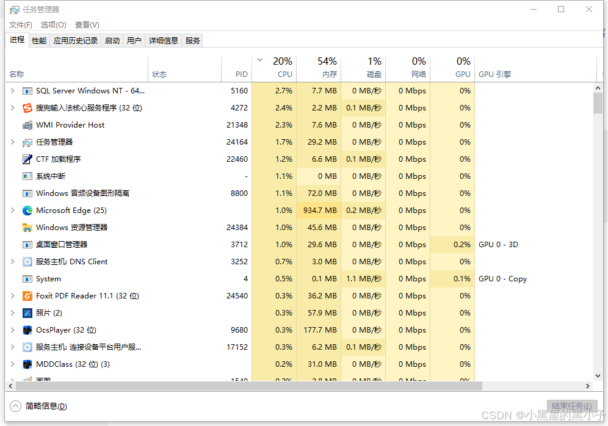
Task: Switch to the 服务 tab
Action: tap(193, 41)
